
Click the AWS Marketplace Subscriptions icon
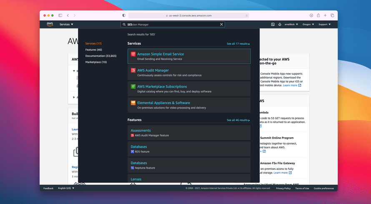[x=133, y=87]
